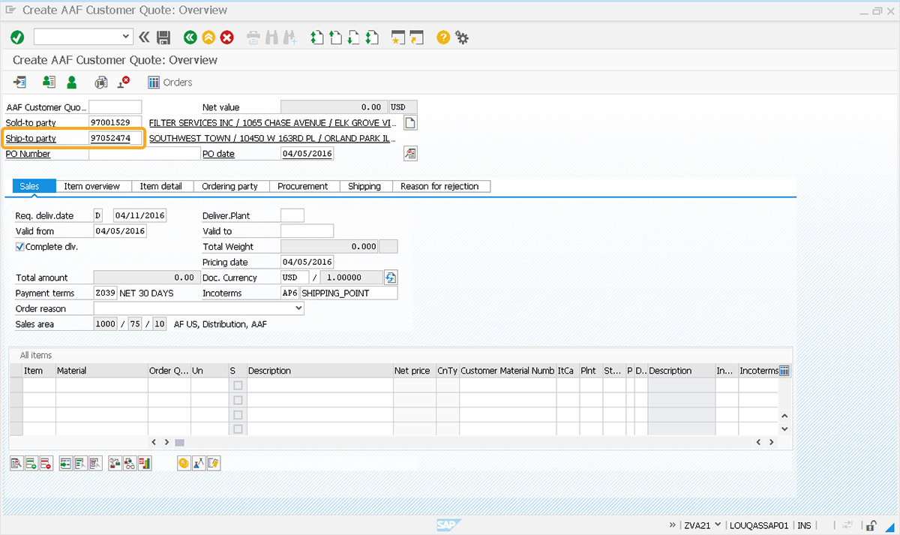Click the SOUTHWEST TOWN address link
Image resolution: width=900 pixels, height=535 pixels.
(272, 138)
